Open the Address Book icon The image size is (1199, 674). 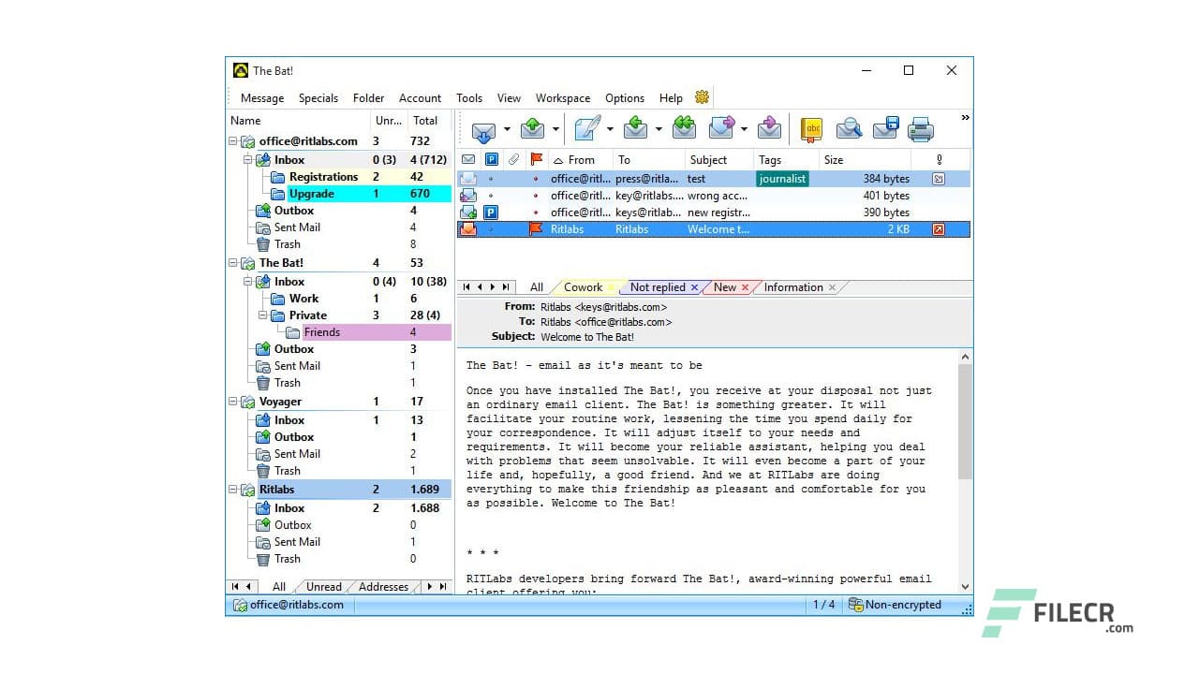pos(810,129)
